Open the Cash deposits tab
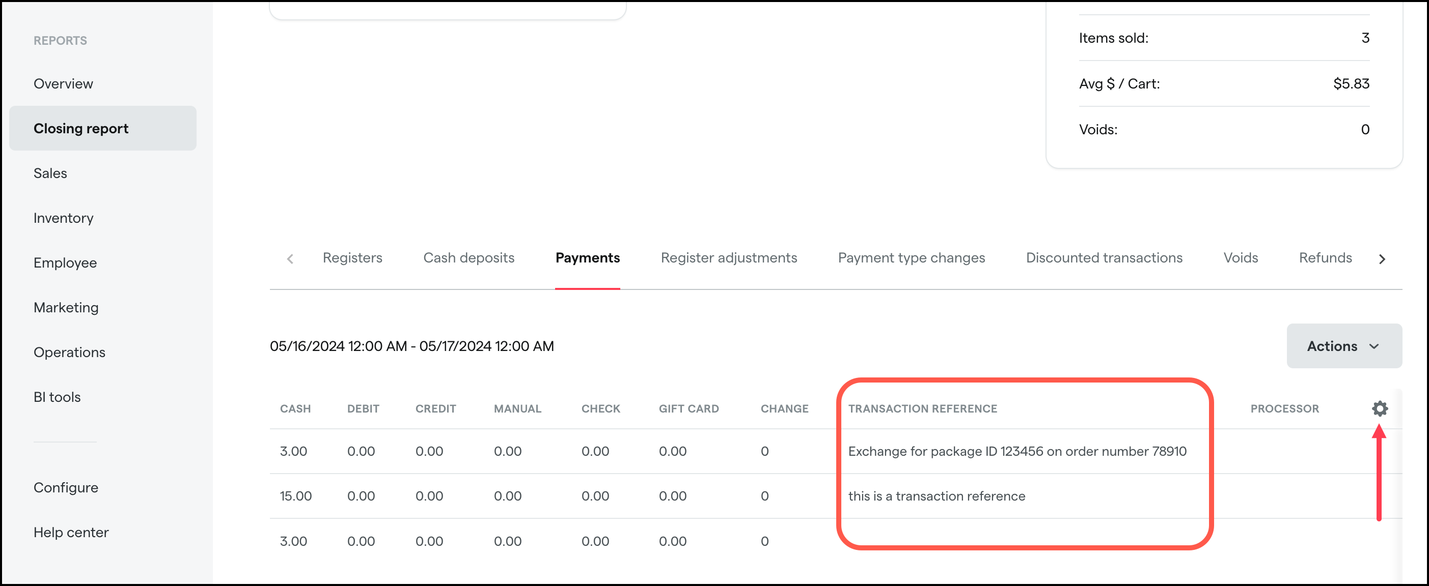Image resolution: width=1429 pixels, height=586 pixels. [x=469, y=257]
